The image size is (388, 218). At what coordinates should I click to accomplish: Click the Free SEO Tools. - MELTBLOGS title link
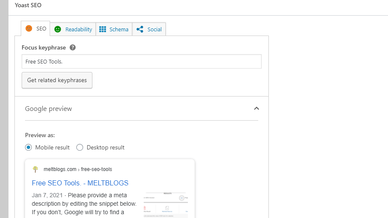(x=80, y=183)
